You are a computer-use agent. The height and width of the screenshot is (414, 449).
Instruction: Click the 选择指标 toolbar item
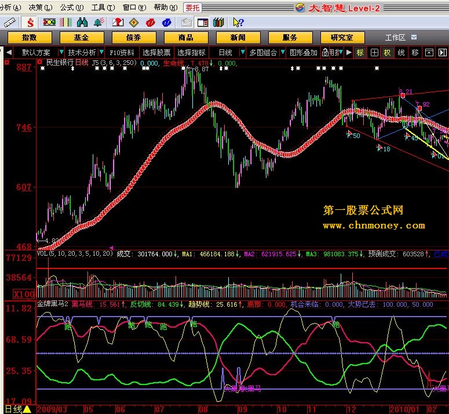tap(191, 53)
